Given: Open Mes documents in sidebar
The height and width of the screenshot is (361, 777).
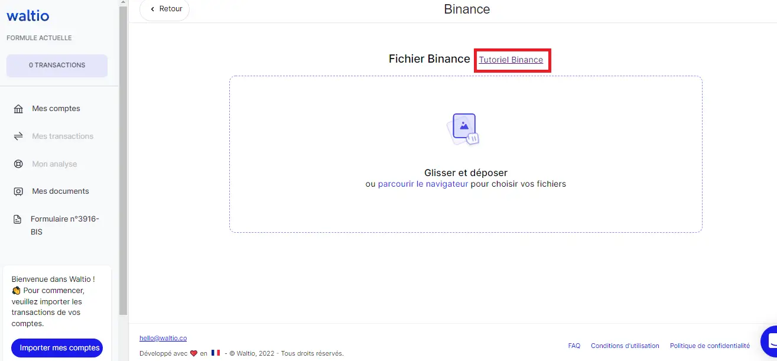Looking at the screenshot, I should (x=60, y=191).
